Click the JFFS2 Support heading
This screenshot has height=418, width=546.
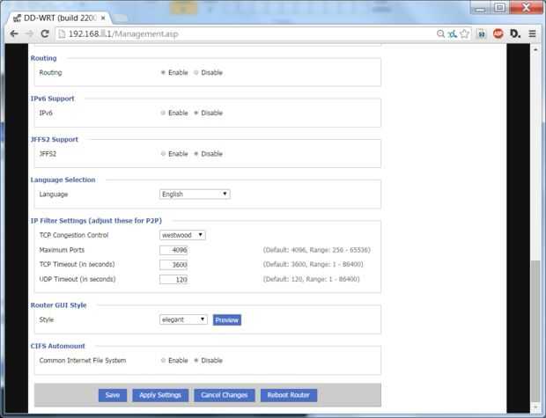tap(55, 140)
